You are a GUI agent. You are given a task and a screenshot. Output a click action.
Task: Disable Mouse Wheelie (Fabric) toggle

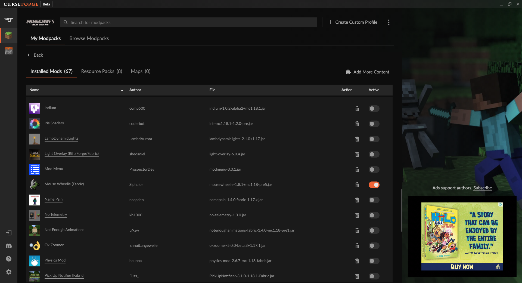point(374,185)
